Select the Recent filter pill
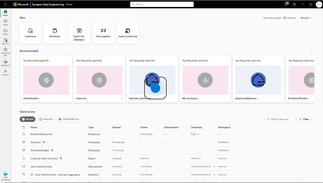Screen dimensions: 323x183 [27, 119]
